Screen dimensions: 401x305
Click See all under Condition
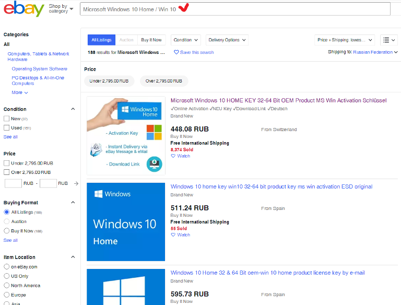click(10, 137)
